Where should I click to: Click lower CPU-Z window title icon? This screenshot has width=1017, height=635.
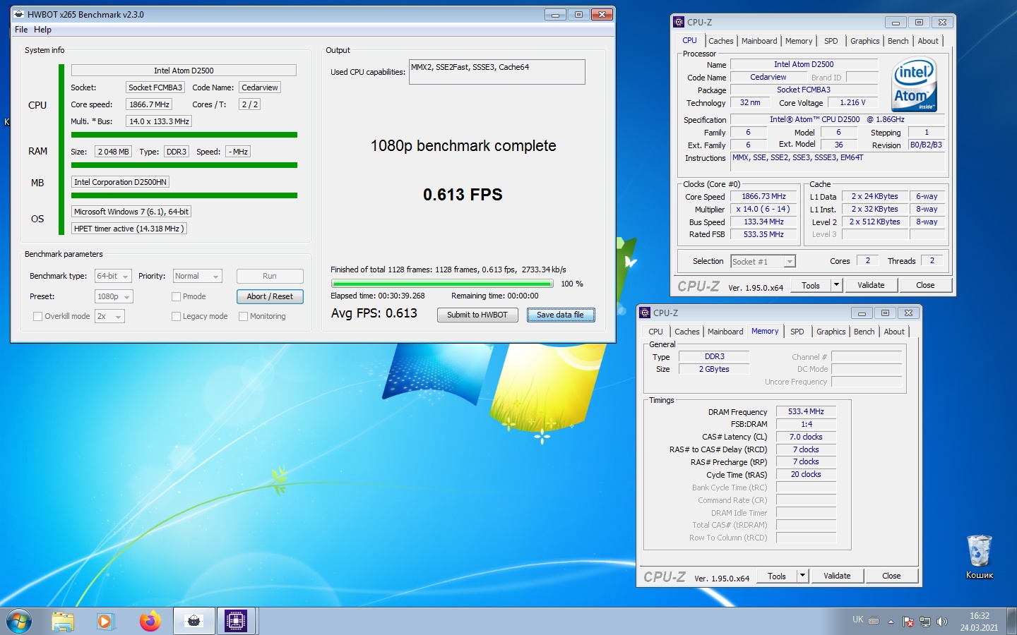point(645,313)
